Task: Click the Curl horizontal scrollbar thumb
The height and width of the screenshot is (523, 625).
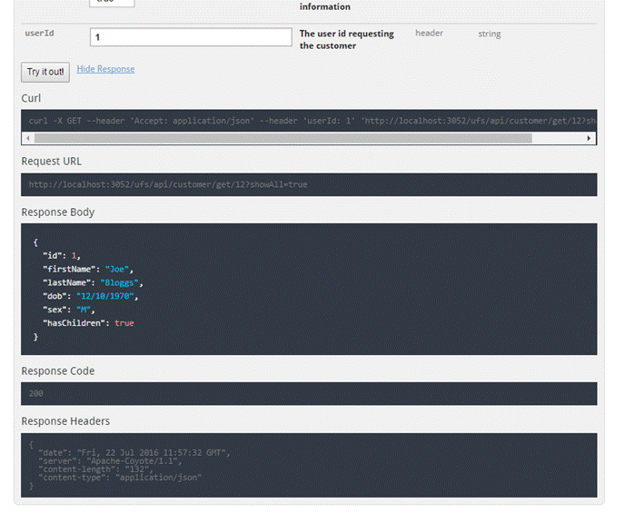Action: (282, 138)
